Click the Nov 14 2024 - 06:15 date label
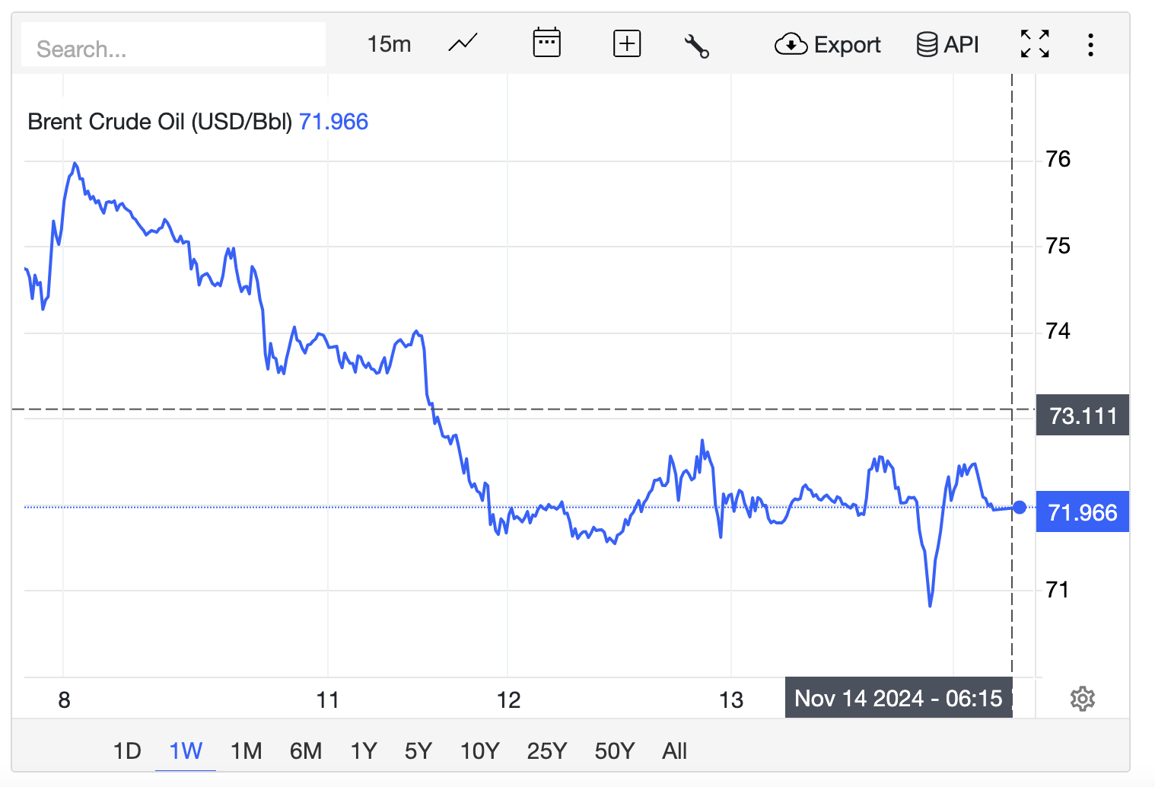Viewport: 1155px width, 787px height. [899, 698]
